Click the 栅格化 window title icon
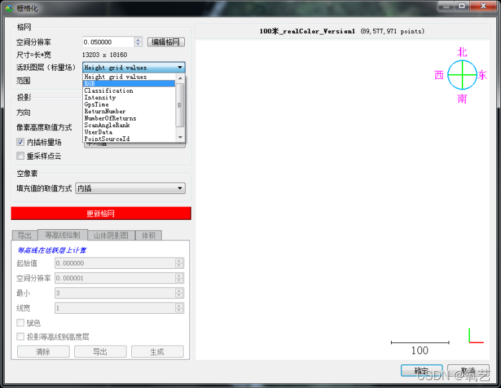 (x=9, y=8)
